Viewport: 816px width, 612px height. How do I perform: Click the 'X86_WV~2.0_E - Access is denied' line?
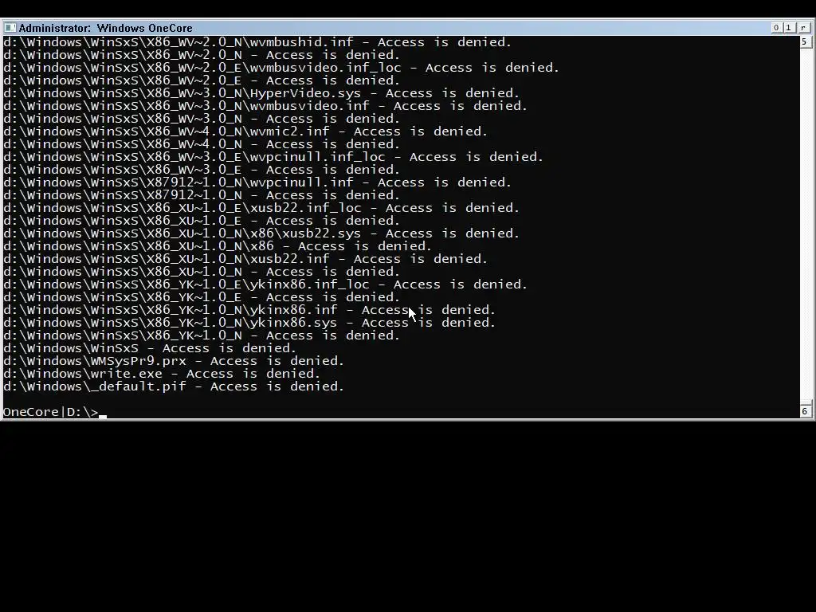[202, 80]
